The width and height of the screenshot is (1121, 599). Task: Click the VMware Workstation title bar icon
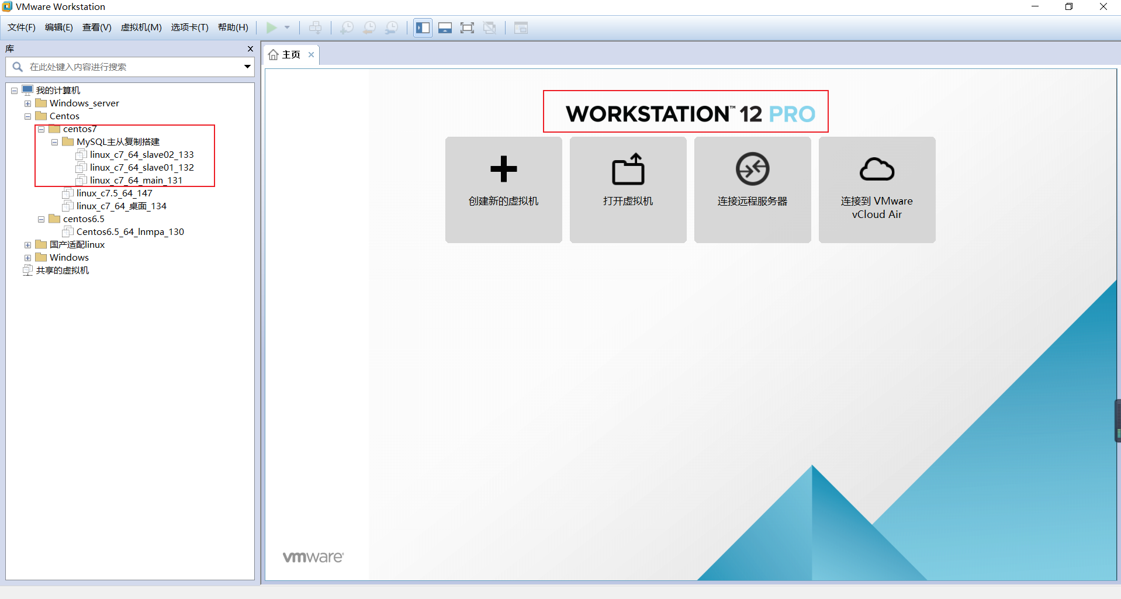7,6
